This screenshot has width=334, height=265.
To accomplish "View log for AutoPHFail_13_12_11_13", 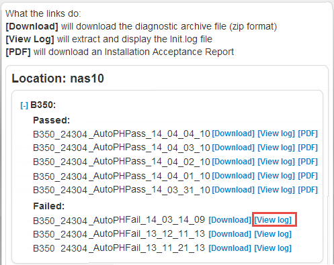I will [x=273, y=234].
